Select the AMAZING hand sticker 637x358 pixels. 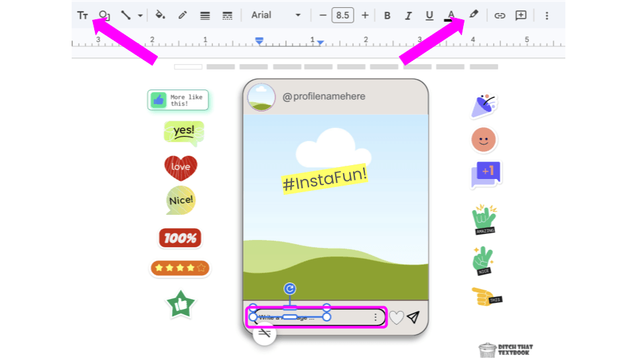pos(485,219)
